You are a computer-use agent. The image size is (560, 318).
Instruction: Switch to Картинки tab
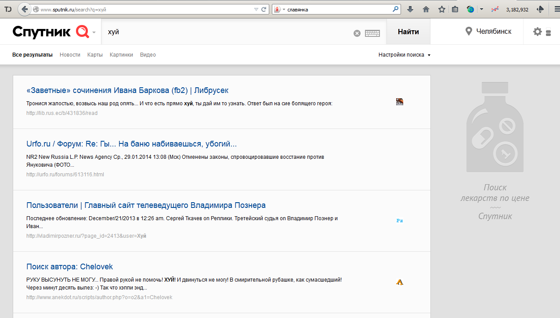[121, 55]
